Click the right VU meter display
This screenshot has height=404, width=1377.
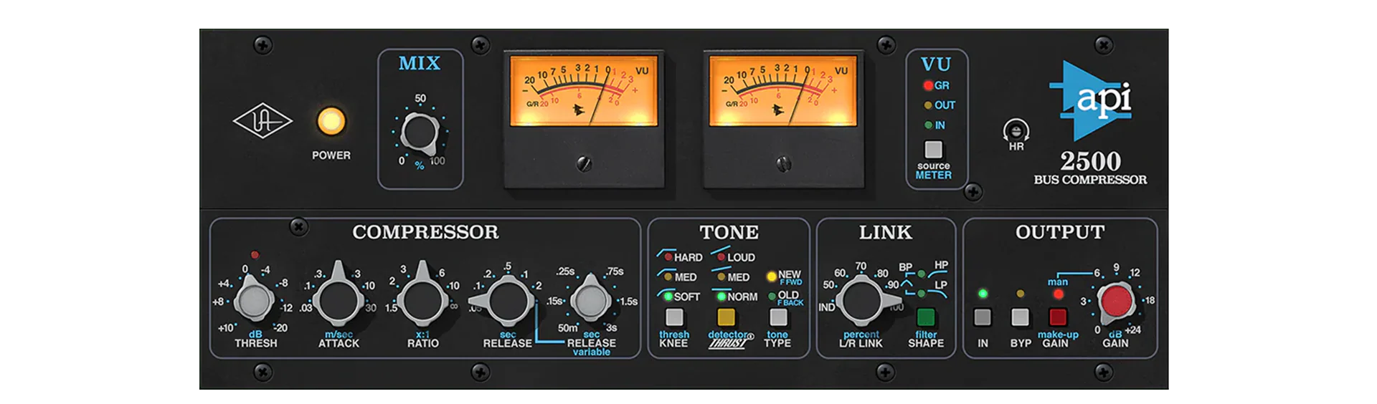coord(782,91)
